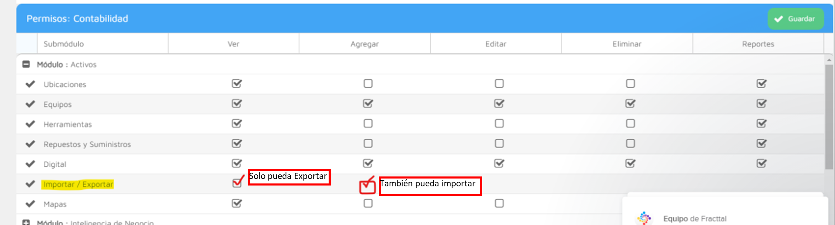The width and height of the screenshot is (835, 225).
Task: Enable Agregar permission for Herramientas
Action: click(x=368, y=123)
